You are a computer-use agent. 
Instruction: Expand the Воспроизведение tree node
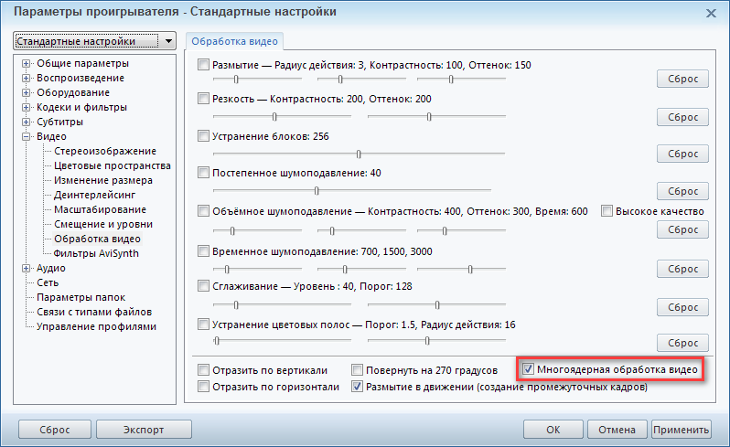click(27, 78)
